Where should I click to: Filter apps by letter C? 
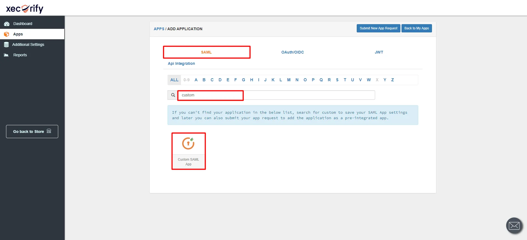coord(212,80)
